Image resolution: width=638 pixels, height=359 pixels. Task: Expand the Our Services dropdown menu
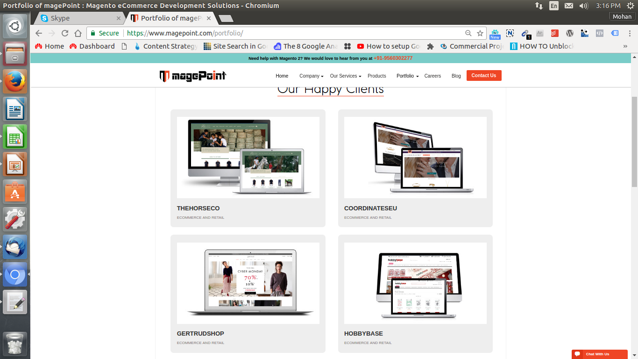coord(345,76)
